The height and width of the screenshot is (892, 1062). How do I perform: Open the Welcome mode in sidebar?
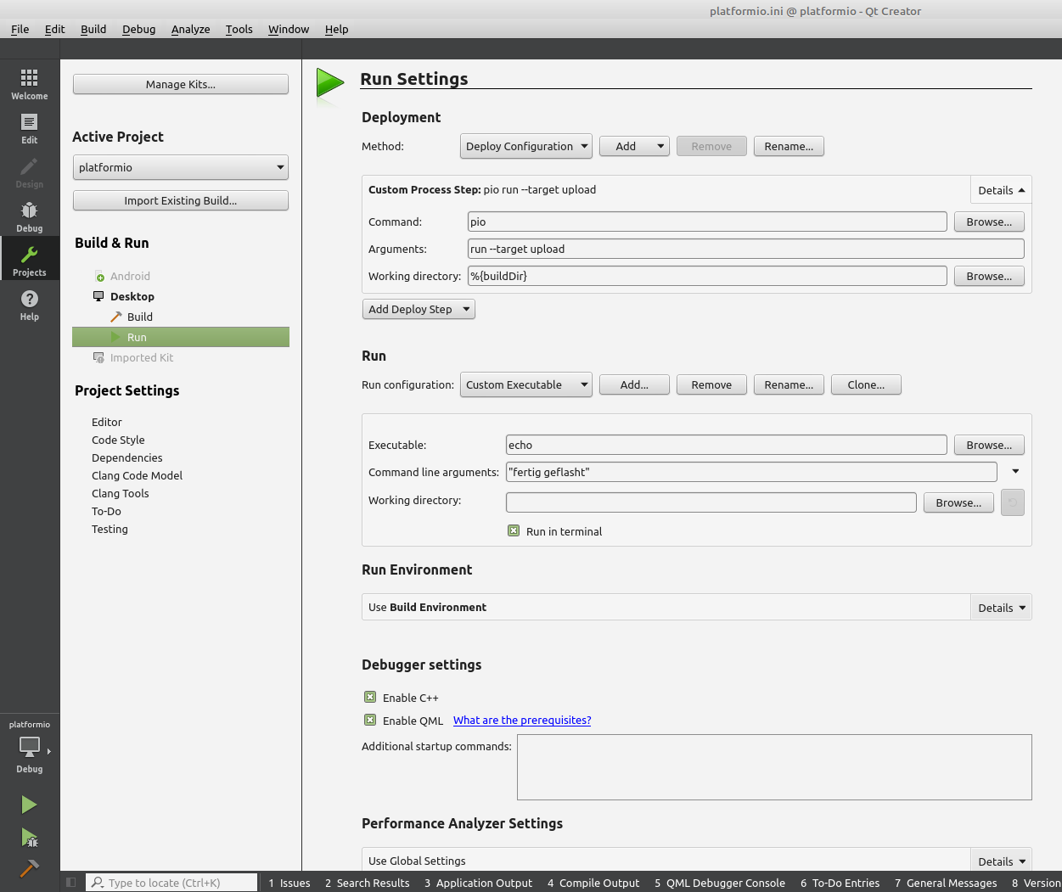(29, 84)
